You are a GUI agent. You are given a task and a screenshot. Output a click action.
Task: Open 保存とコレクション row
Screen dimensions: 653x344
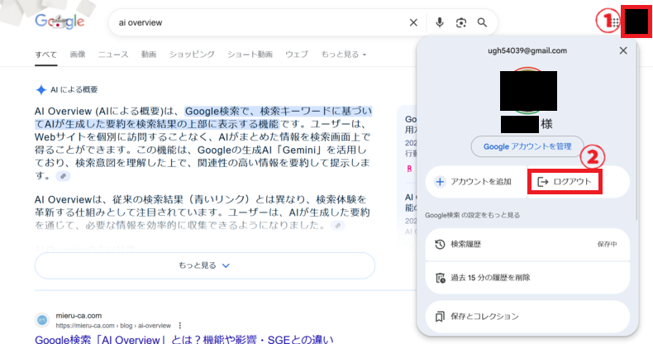pos(527,317)
